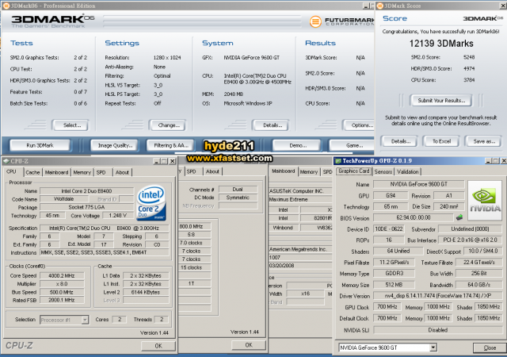Open the Memory tab in front CPU-Z window
Screen dimensions: 507x357
click(82, 172)
